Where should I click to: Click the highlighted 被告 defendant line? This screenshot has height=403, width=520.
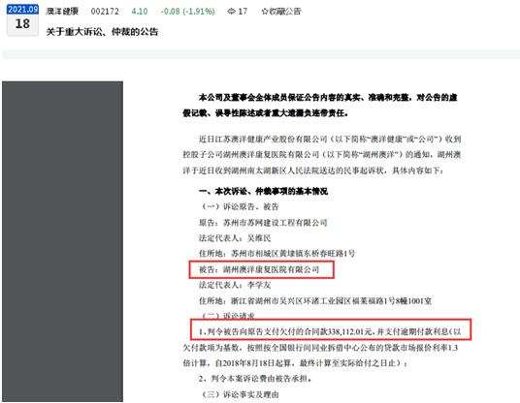coord(261,269)
